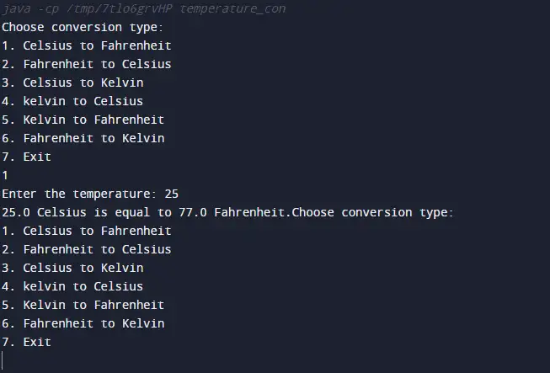Click 'Fahrenheit to Celsius' in the second menu listing
This screenshot has width=550, height=373.
97,249
